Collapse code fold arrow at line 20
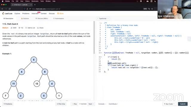 click(101, 65)
